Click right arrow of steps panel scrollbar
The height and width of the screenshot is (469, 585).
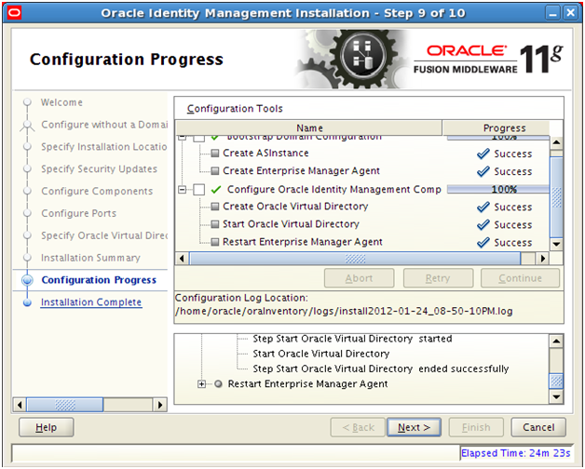point(160,405)
